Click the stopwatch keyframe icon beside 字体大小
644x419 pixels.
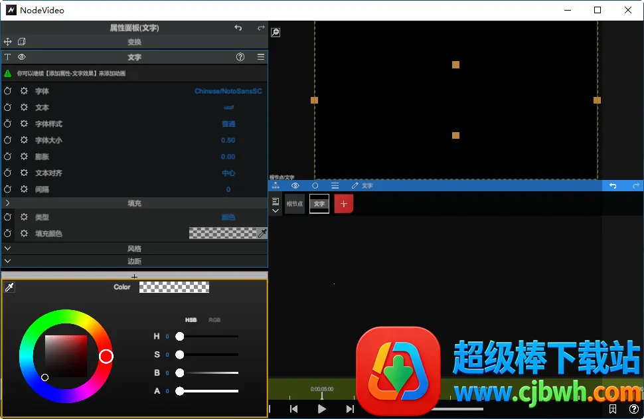(8, 140)
